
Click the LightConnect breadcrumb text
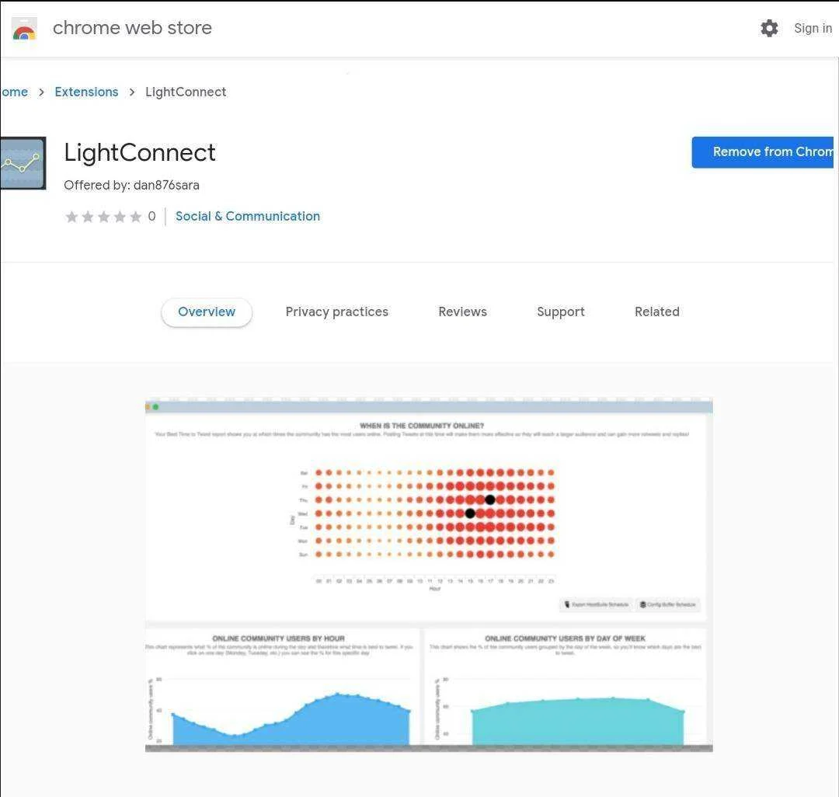(186, 92)
